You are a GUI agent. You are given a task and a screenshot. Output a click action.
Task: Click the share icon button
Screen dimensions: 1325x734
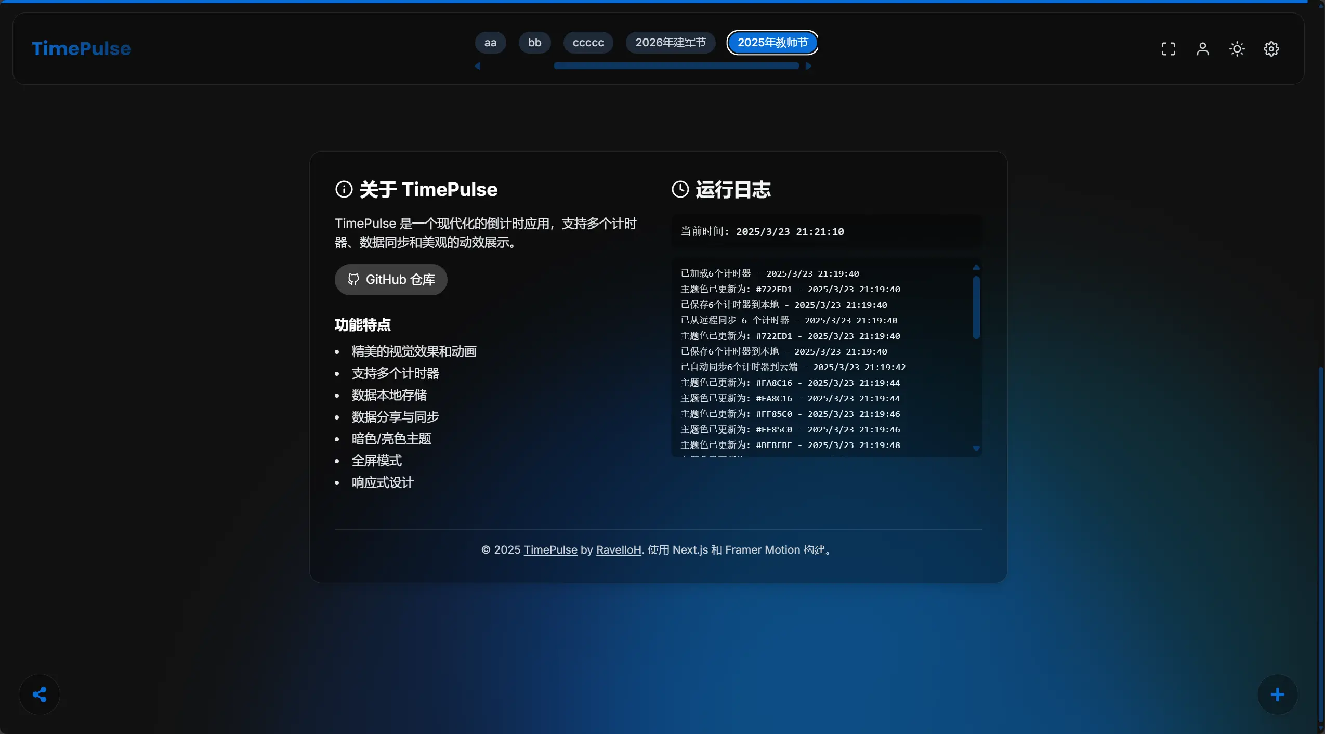[x=40, y=694]
